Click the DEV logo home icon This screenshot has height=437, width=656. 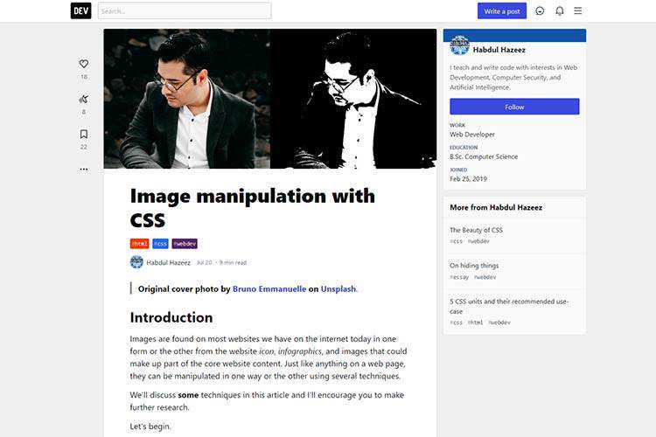[x=80, y=10]
